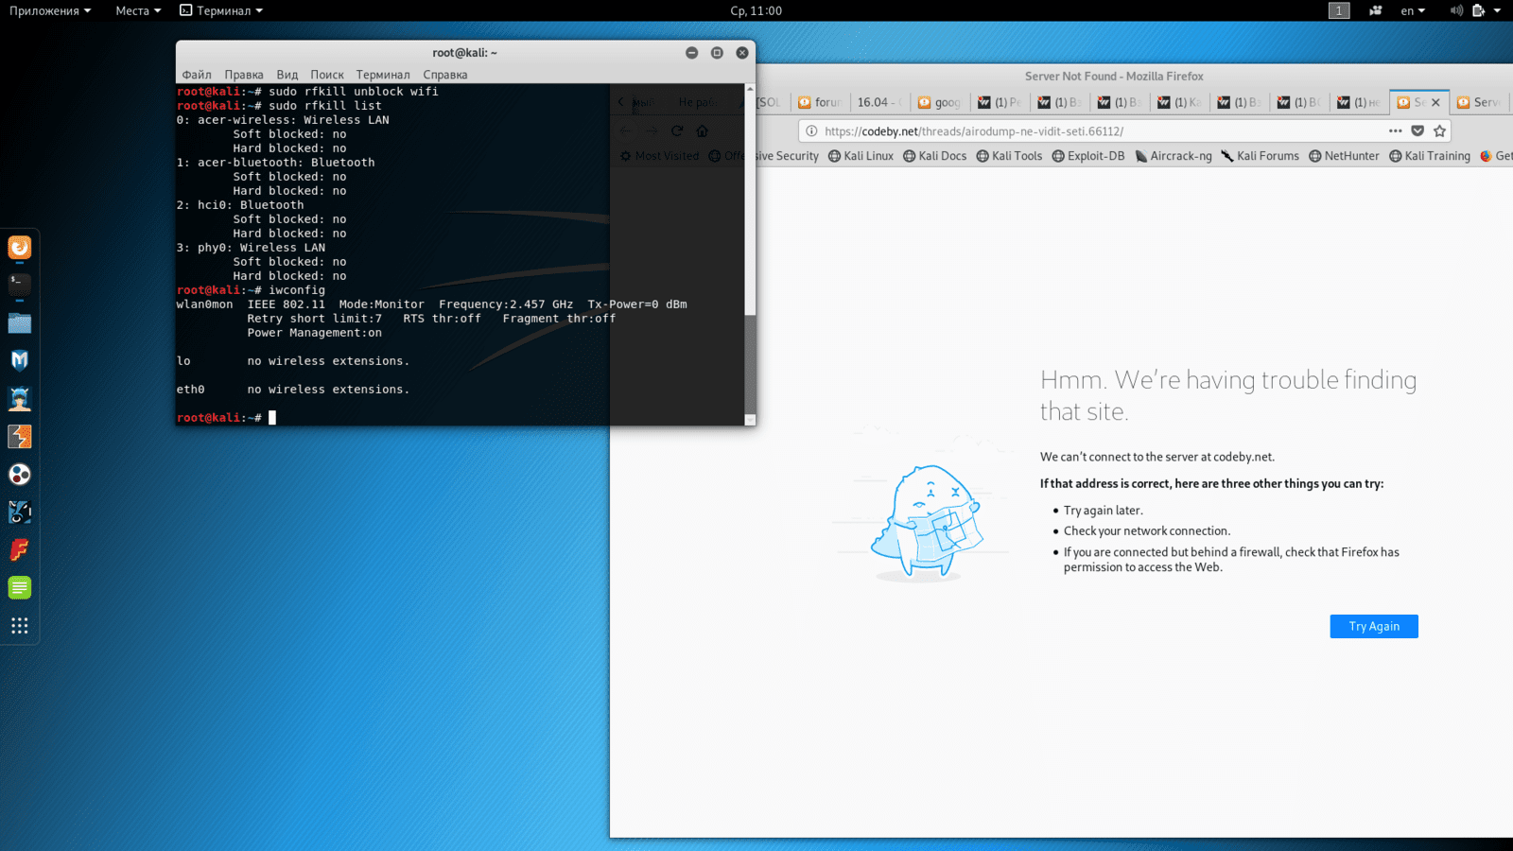Launch Metasploit from the dock
1513x851 pixels.
(x=20, y=360)
